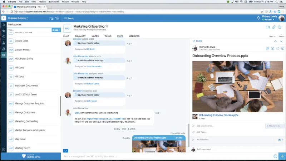Image resolution: width=286 pixels, height=161 pixels.
Task: Open the notifications bell
Action: pos(258,18)
